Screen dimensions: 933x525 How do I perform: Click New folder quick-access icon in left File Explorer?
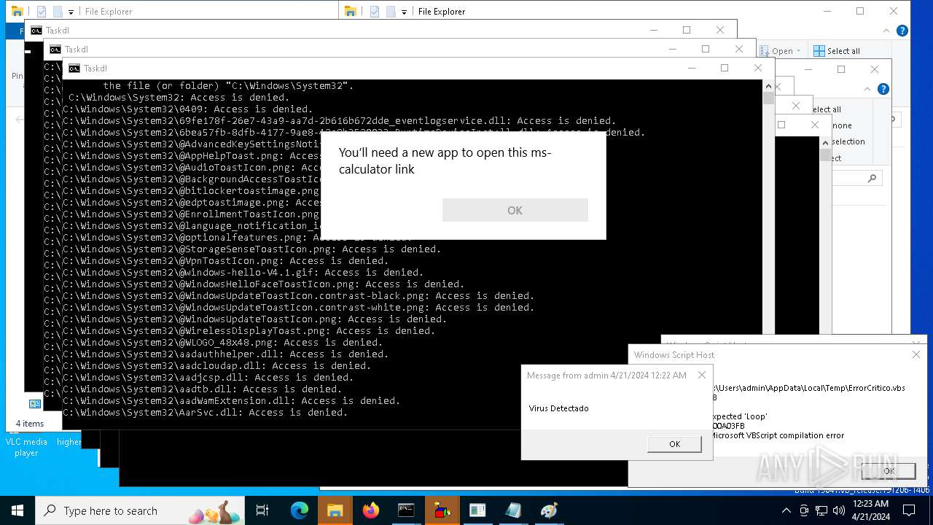57,12
